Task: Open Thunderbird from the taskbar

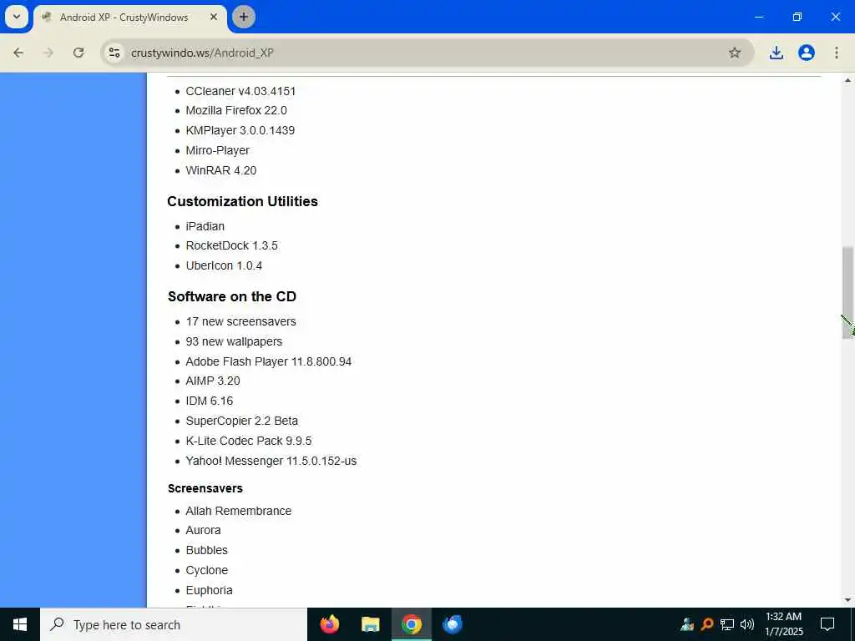Action: 453,624
